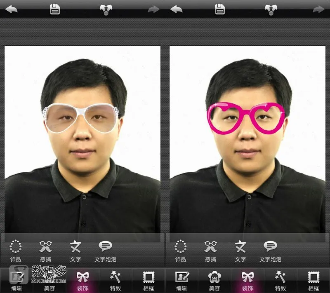Switch to 装饰 tab in right screenshot

[x=247, y=281]
